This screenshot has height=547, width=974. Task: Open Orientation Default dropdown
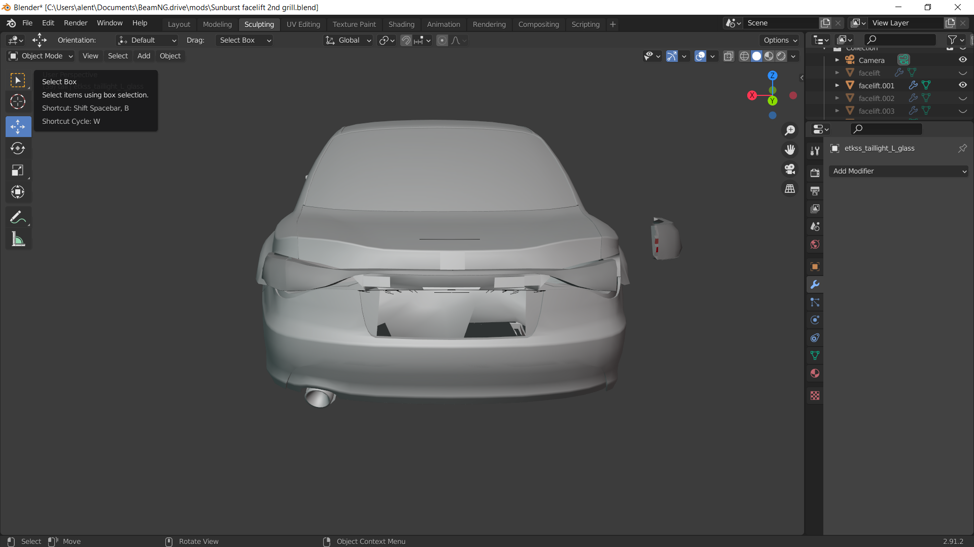(x=147, y=40)
